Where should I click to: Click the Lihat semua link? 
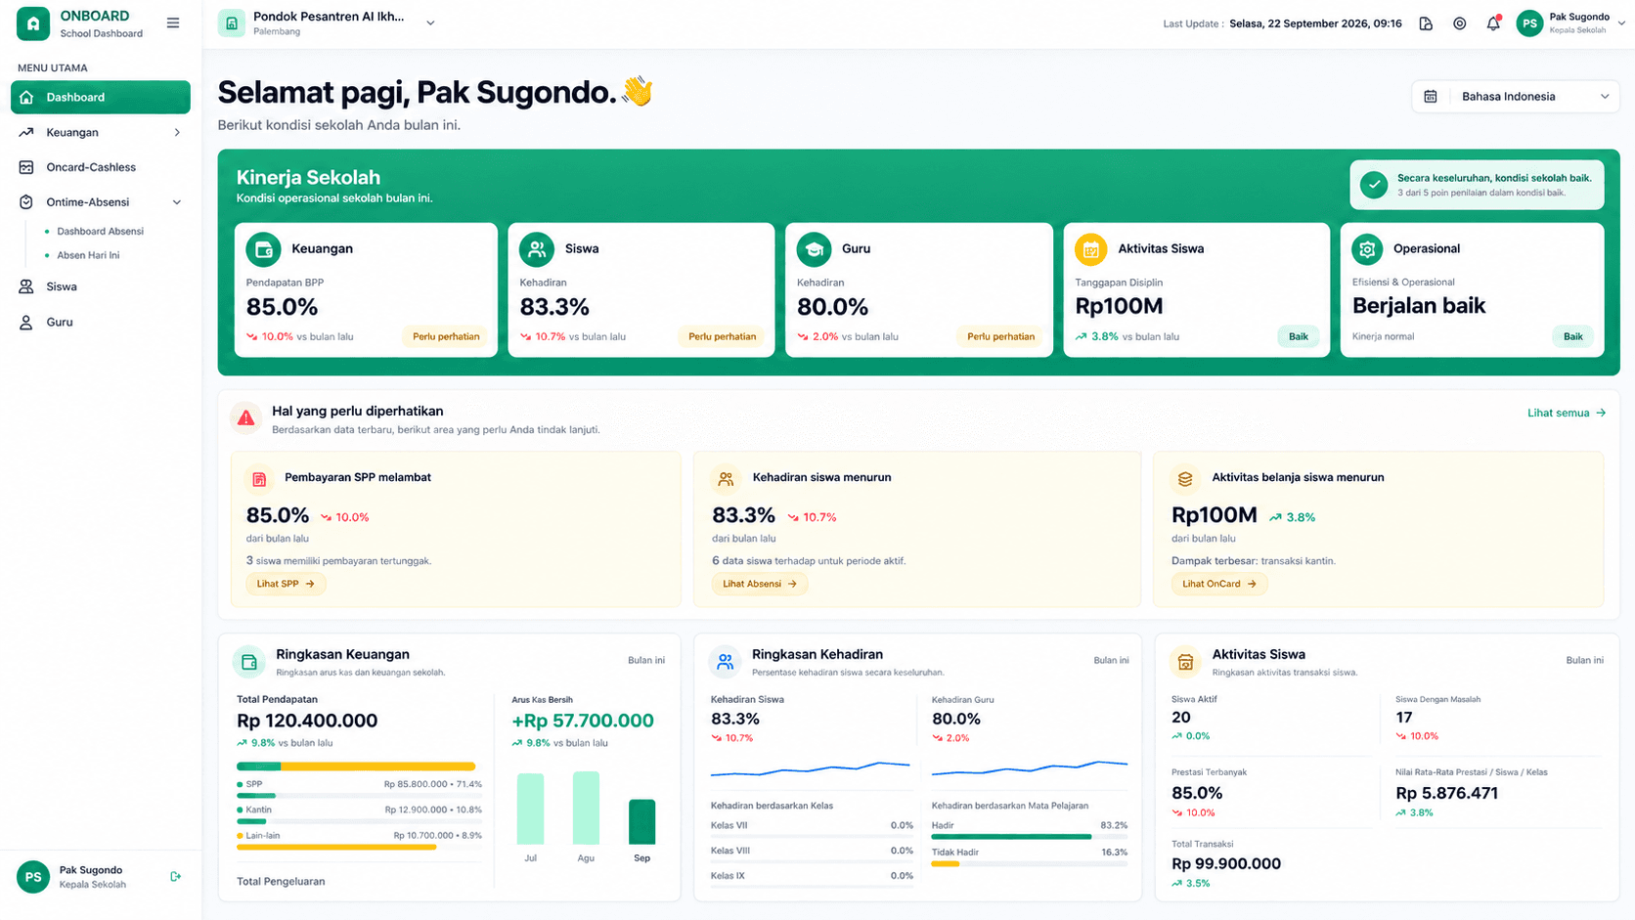coord(1567,413)
